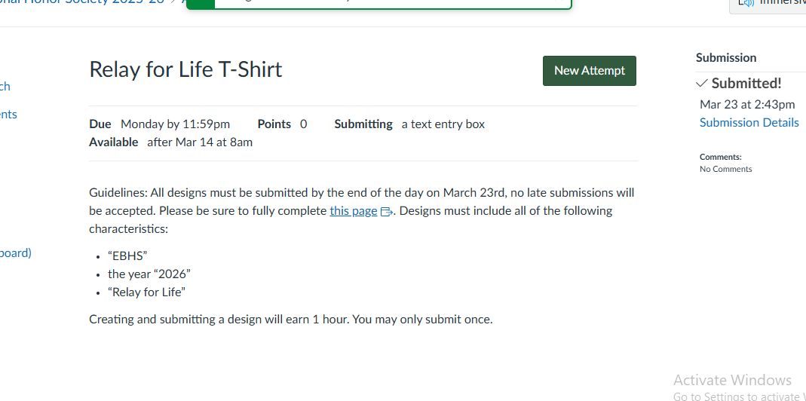Image resolution: width=806 pixels, height=401 pixels.
Task: Click the Immersive Reader speaker icon
Action: coord(745,3)
